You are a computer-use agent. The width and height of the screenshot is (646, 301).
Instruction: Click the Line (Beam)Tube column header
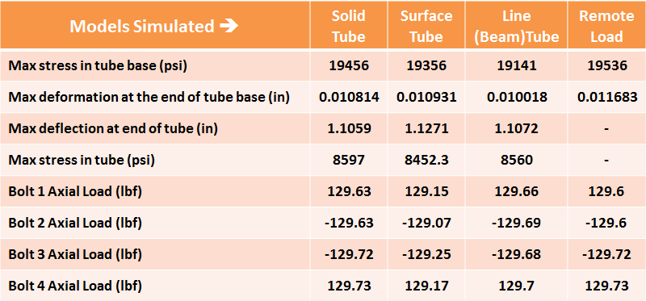pos(516,26)
